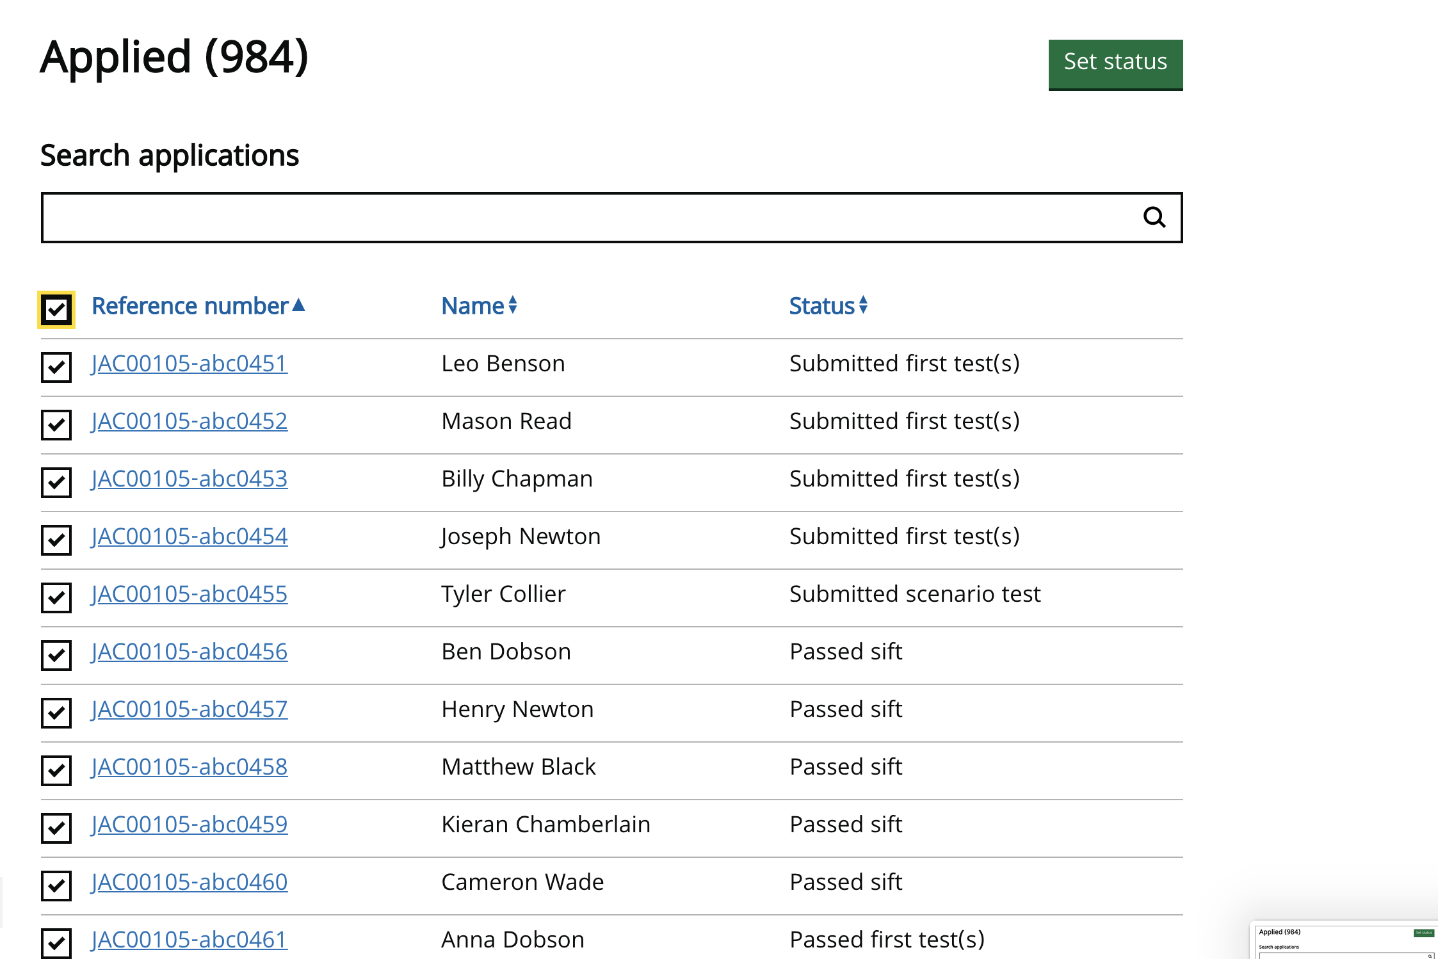The width and height of the screenshot is (1438, 959).
Task: Toggle checkbox for Henry Newton row
Action: pos(56,713)
